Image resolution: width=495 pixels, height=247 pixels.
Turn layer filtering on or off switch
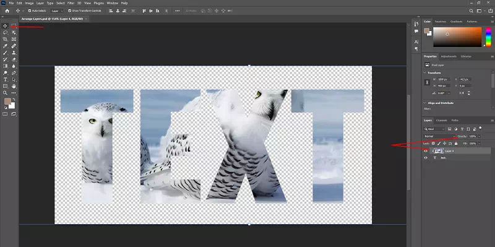pos(481,128)
